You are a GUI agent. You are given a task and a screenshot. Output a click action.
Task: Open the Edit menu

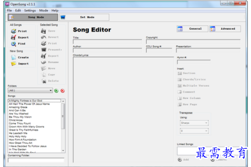tap(18, 10)
